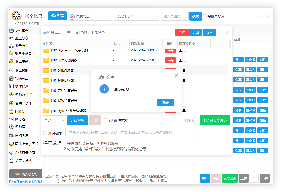
Task: Open the 全部 filter dropdown
Action: click(x=54, y=120)
